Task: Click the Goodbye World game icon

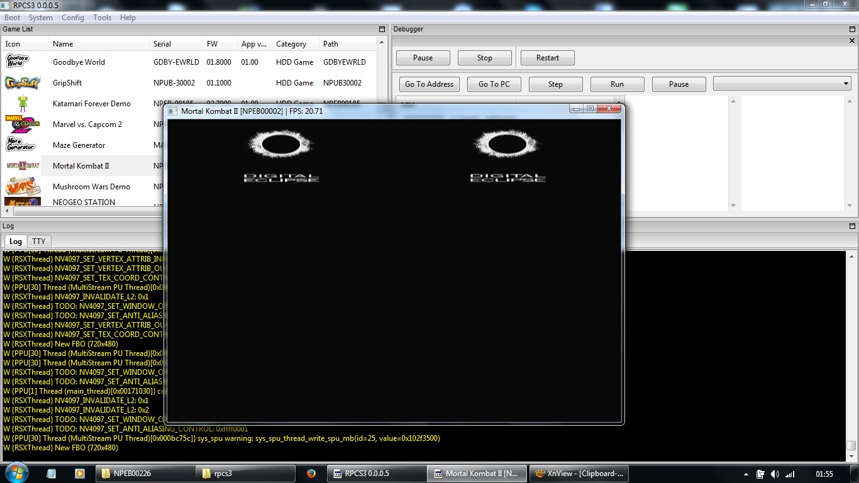Action: (18, 62)
